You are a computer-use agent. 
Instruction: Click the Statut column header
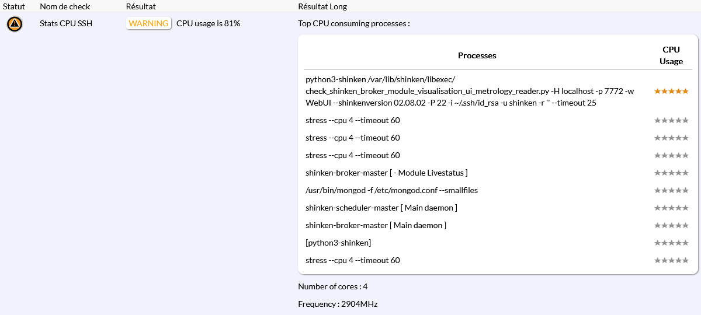14,6
